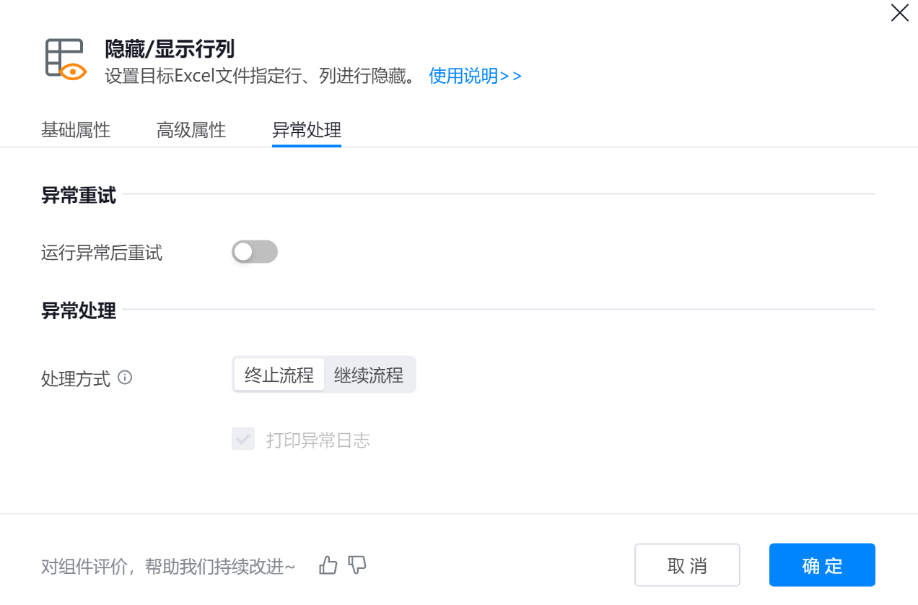This screenshot has height=605, width=918.
Task: Open the 高级属性 tab
Action: click(191, 131)
